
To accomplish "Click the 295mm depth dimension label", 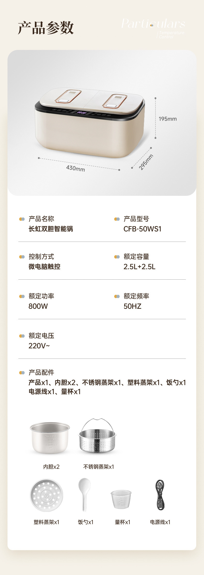I will (x=146, y=162).
